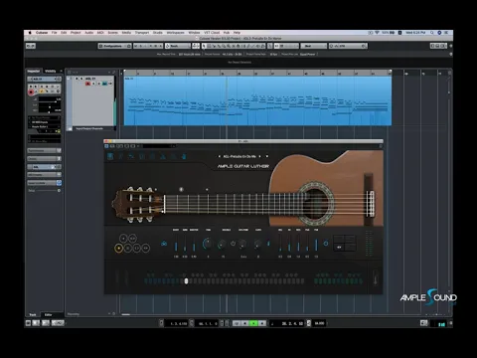Switch to the Editor tab at the bottom left
Screen dimensions: 477x358
click(x=49, y=314)
